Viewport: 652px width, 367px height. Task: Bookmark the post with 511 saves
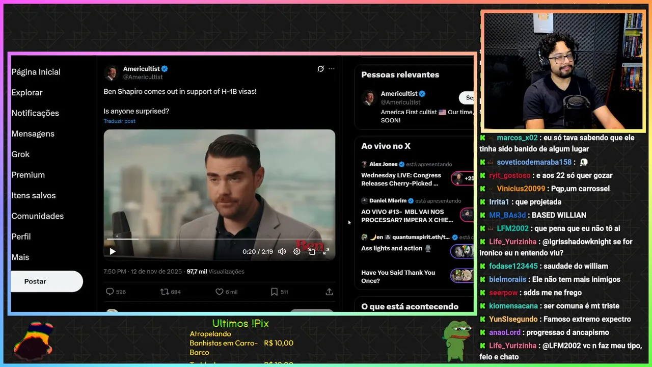[x=274, y=292]
